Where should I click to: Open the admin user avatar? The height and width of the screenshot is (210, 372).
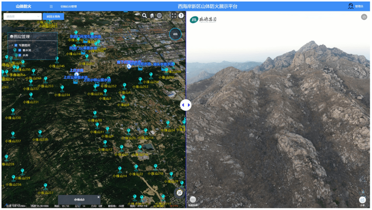[x=351, y=6]
